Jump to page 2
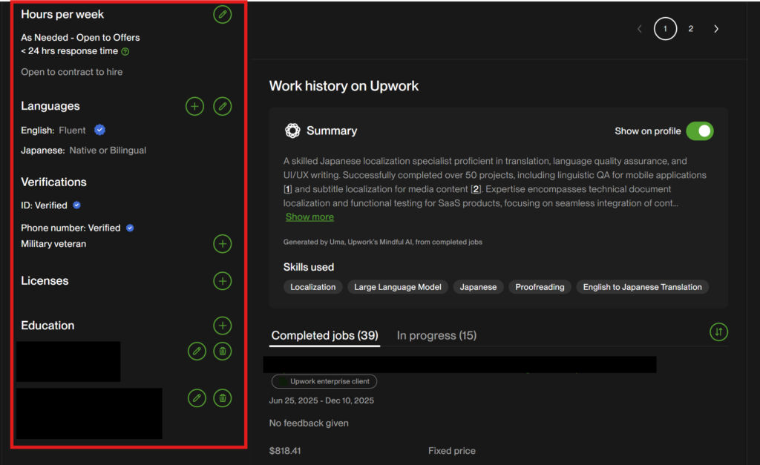The height and width of the screenshot is (465, 760). (x=690, y=29)
